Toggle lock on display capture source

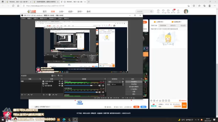tap(62, 86)
